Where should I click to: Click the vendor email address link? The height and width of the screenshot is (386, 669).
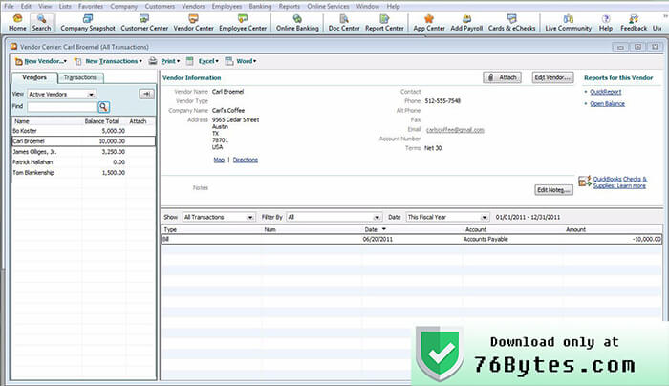click(x=455, y=130)
